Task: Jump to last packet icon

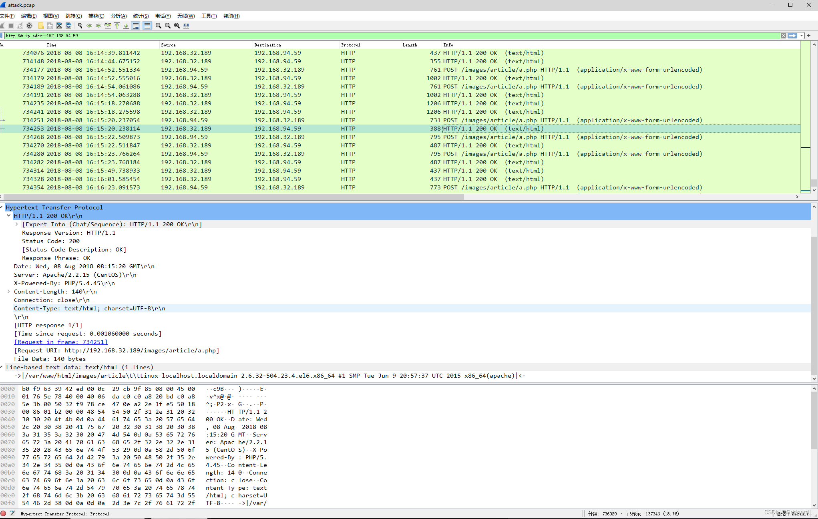Action: tap(126, 26)
